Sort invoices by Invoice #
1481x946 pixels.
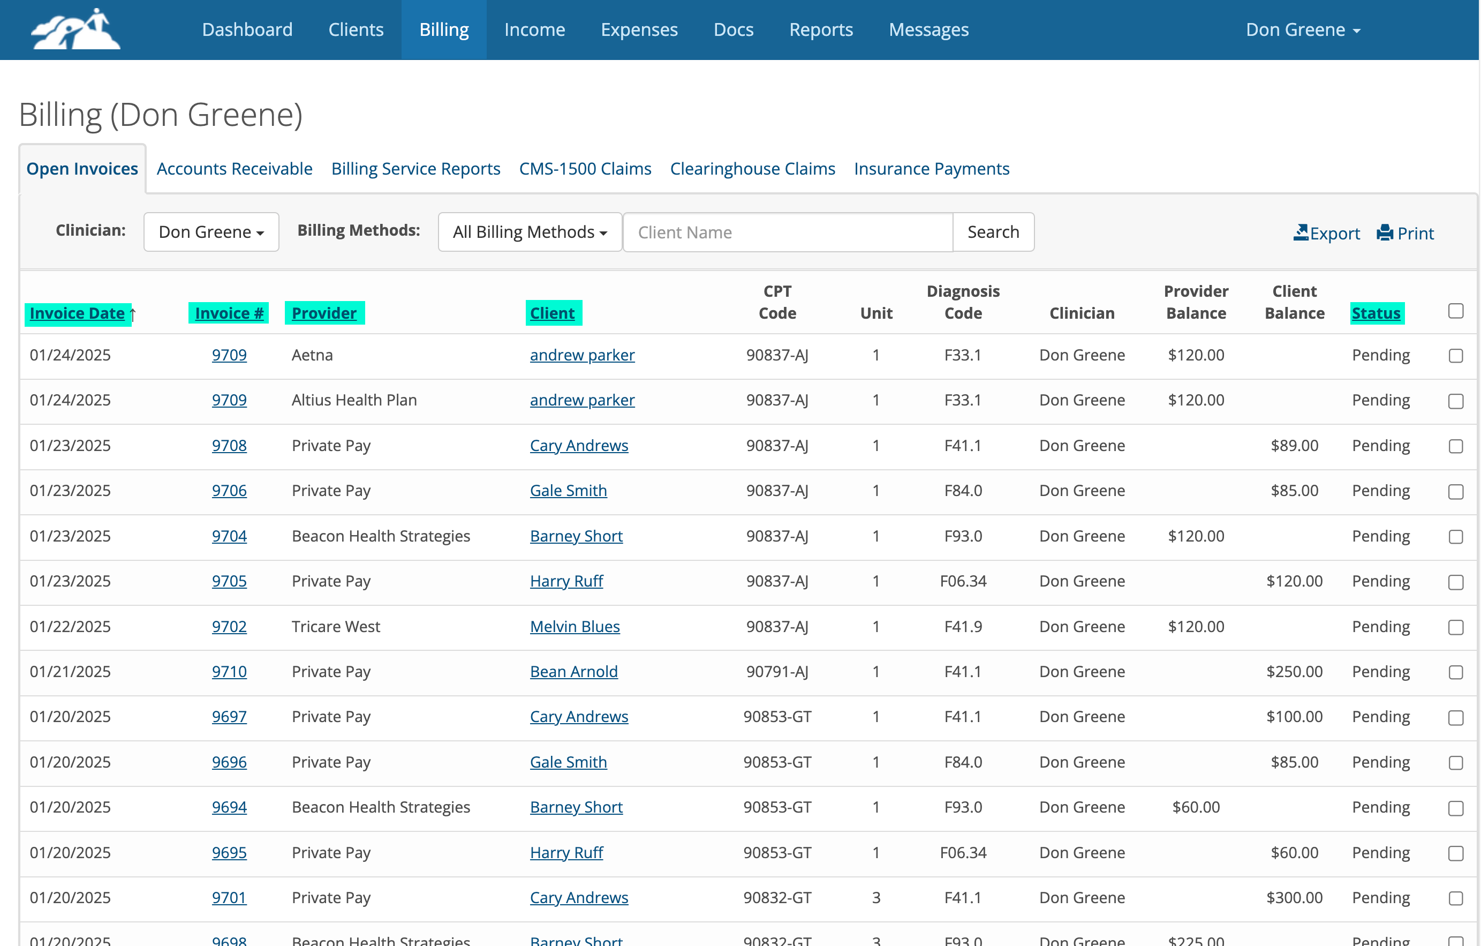tap(228, 313)
